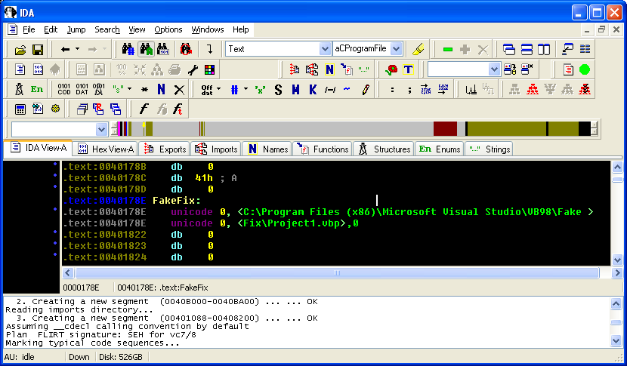Open the structures derrick icon in the toolbar
Screen dimensions: 627x366
coord(19,89)
